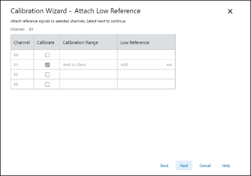
Task: Uncheck the Calibrate checkbox for channel 01
Action: click(x=47, y=65)
